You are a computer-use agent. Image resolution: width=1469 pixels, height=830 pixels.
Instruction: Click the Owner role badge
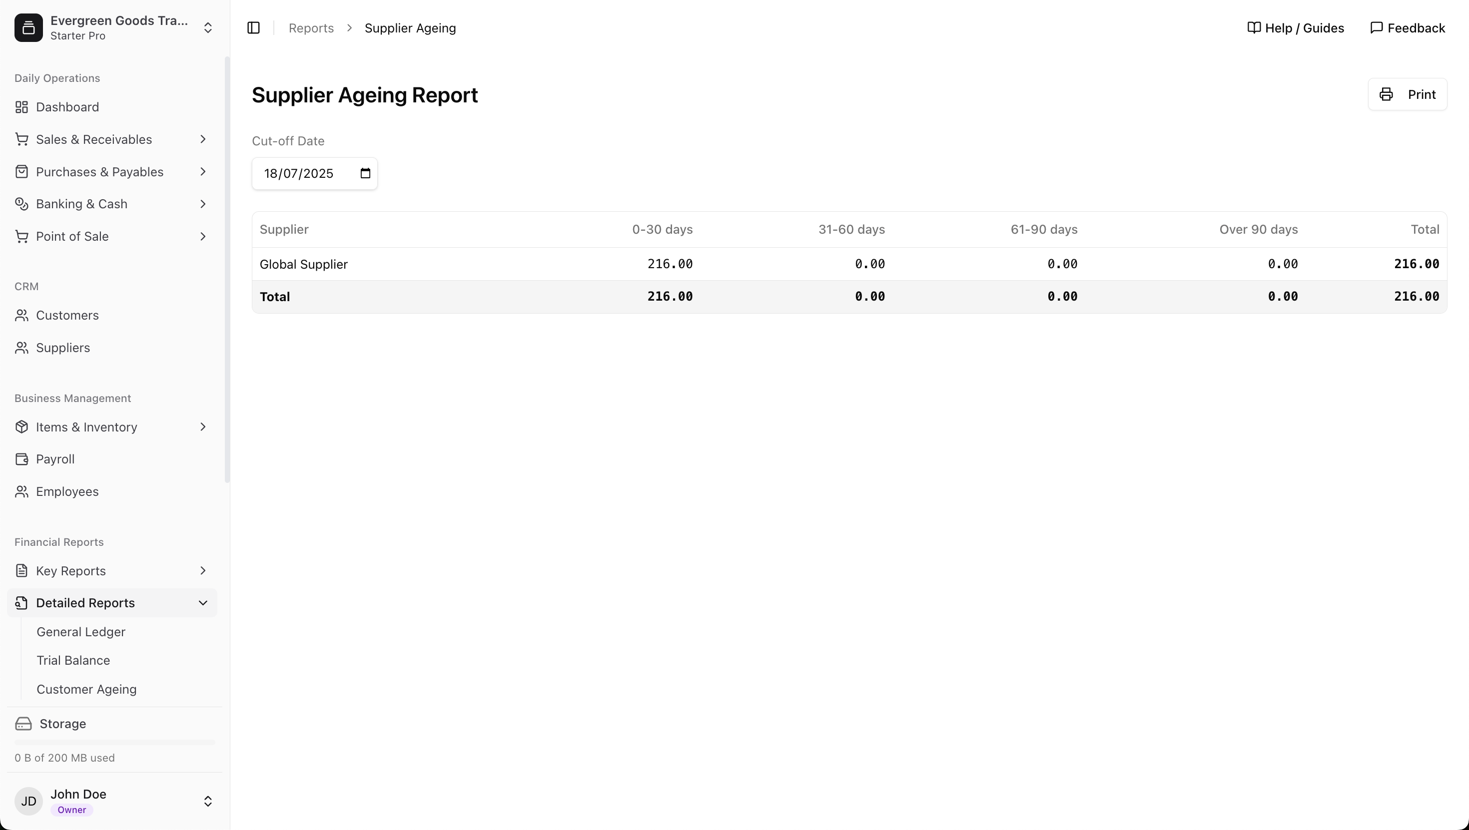[72, 810]
